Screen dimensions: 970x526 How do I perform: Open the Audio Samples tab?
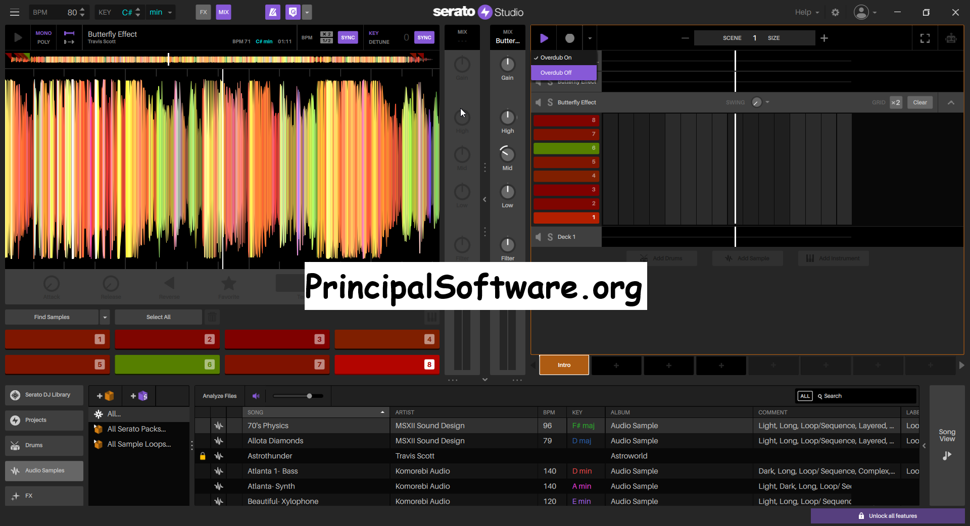44,470
